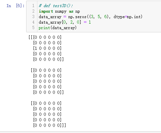The image size is (161, 133).
Task: Click the commented line '# def test3D():'
Action: point(56,6)
